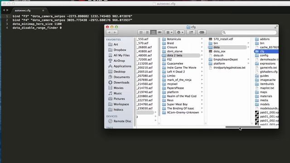Enter full screen for the Finder window

(276, 27)
